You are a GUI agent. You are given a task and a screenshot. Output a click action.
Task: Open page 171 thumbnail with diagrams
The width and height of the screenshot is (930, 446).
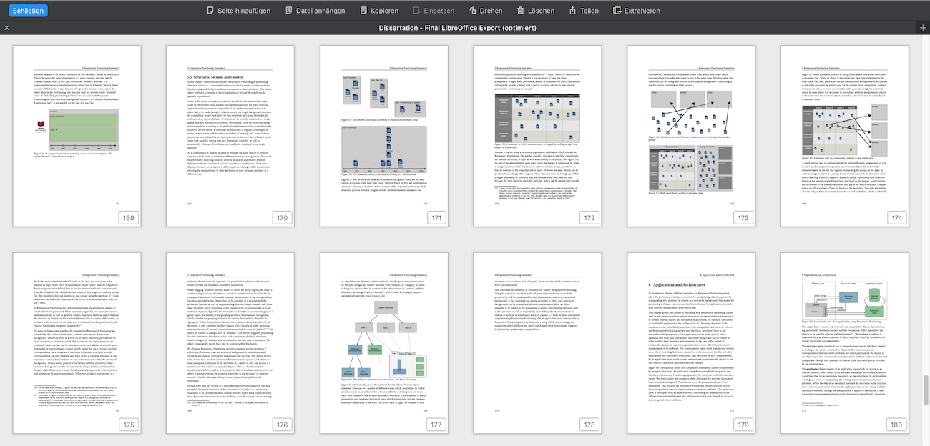pyautogui.click(x=384, y=136)
